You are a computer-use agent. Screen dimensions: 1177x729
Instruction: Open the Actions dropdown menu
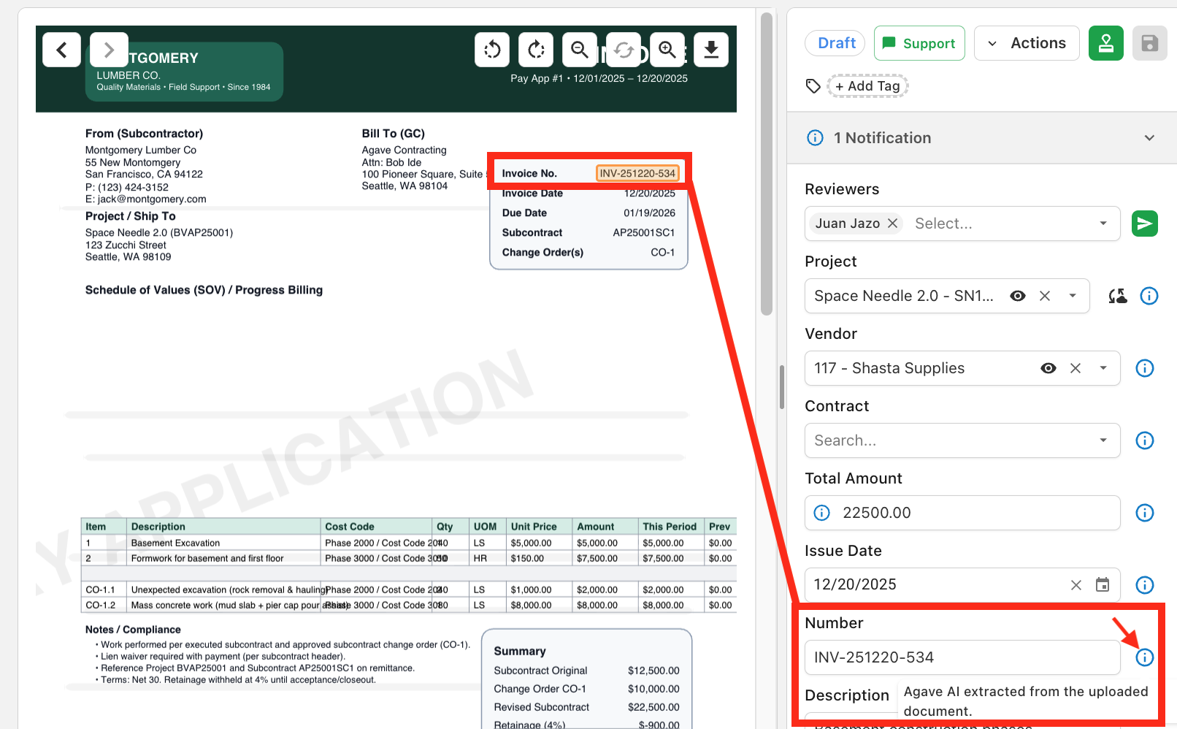(x=1027, y=43)
